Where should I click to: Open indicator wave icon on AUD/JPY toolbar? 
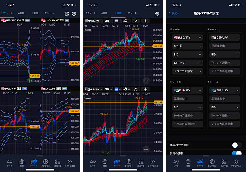136,89
